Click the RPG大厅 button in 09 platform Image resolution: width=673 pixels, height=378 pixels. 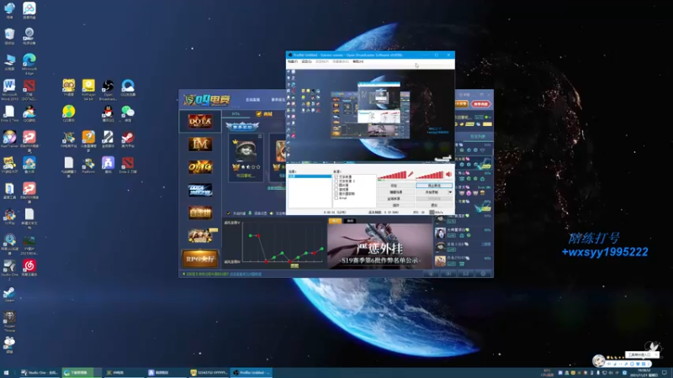[200, 259]
